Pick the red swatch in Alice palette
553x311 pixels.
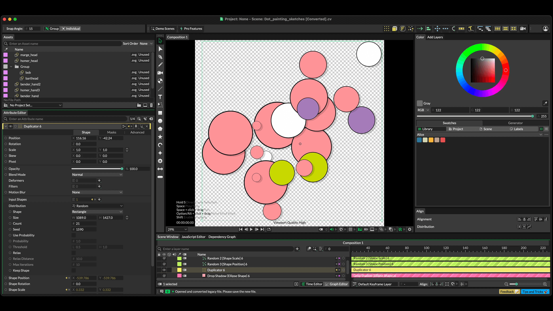pos(443,140)
